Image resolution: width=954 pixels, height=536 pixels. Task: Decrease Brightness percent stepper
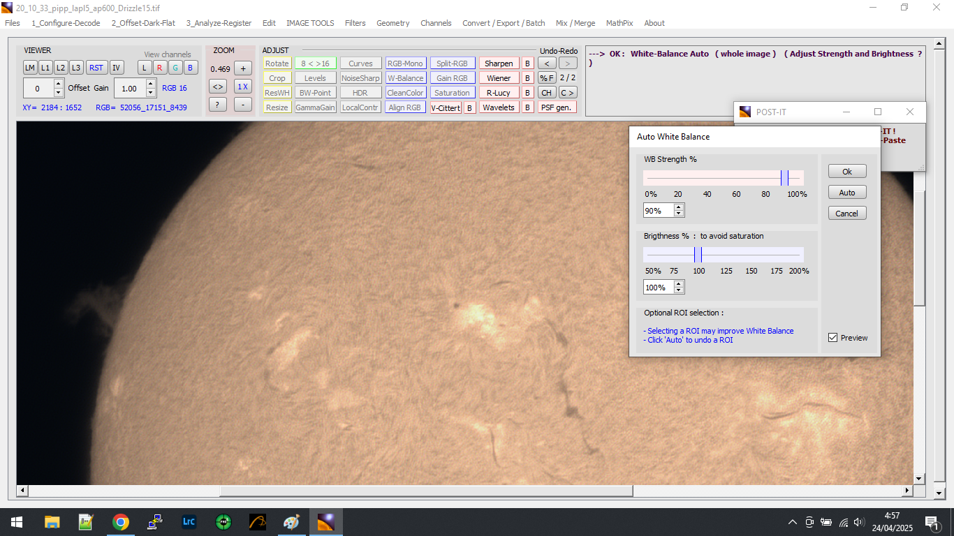(x=680, y=290)
